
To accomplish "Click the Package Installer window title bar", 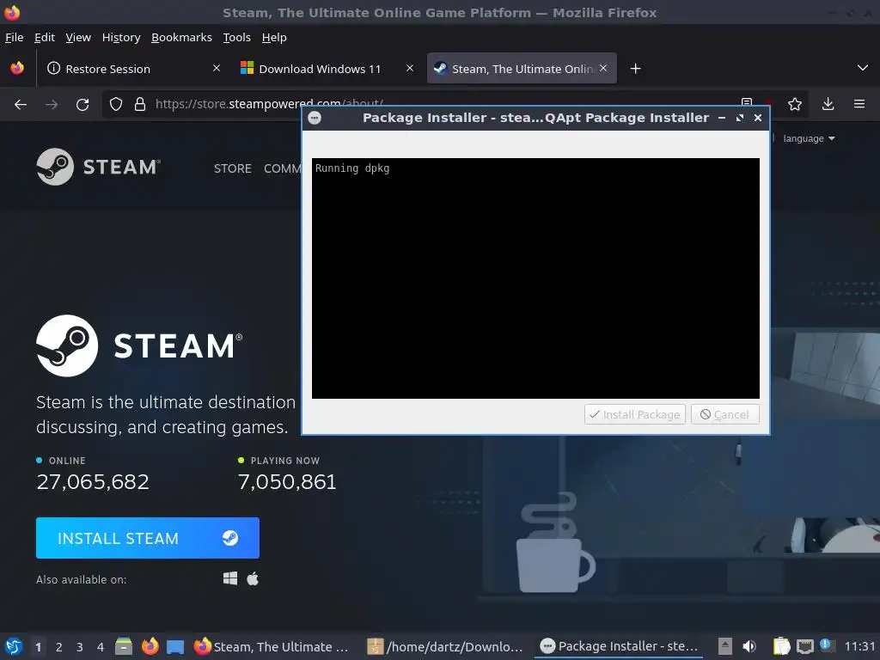I will (535, 118).
